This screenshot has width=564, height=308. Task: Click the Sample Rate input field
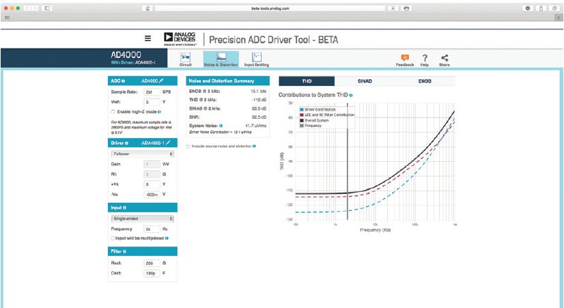[x=152, y=92]
